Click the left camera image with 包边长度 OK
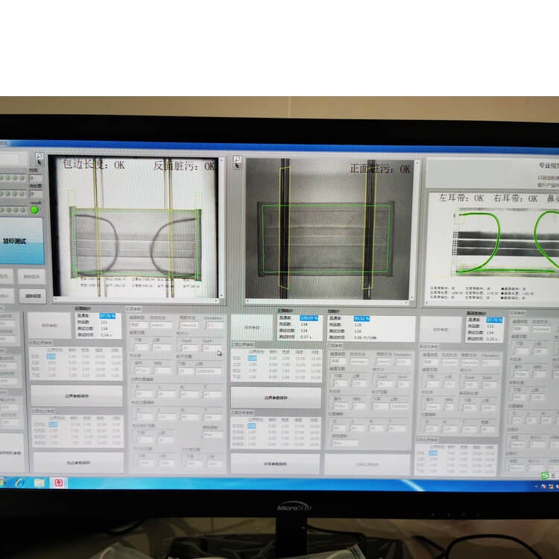Image resolution: width=559 pixels, height=559 pixels. coord(134,227)
